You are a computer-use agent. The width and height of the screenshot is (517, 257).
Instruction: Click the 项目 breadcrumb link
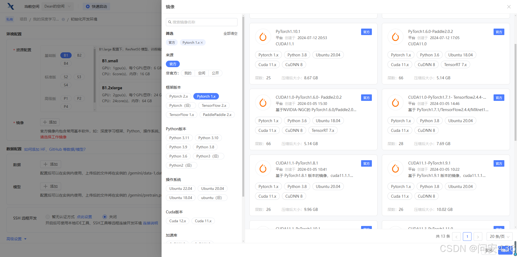tap(23, 19)
